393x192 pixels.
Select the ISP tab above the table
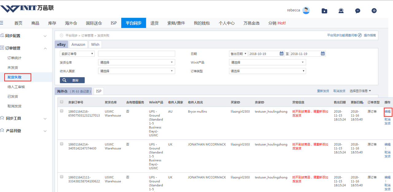click(x=99, y=91)
